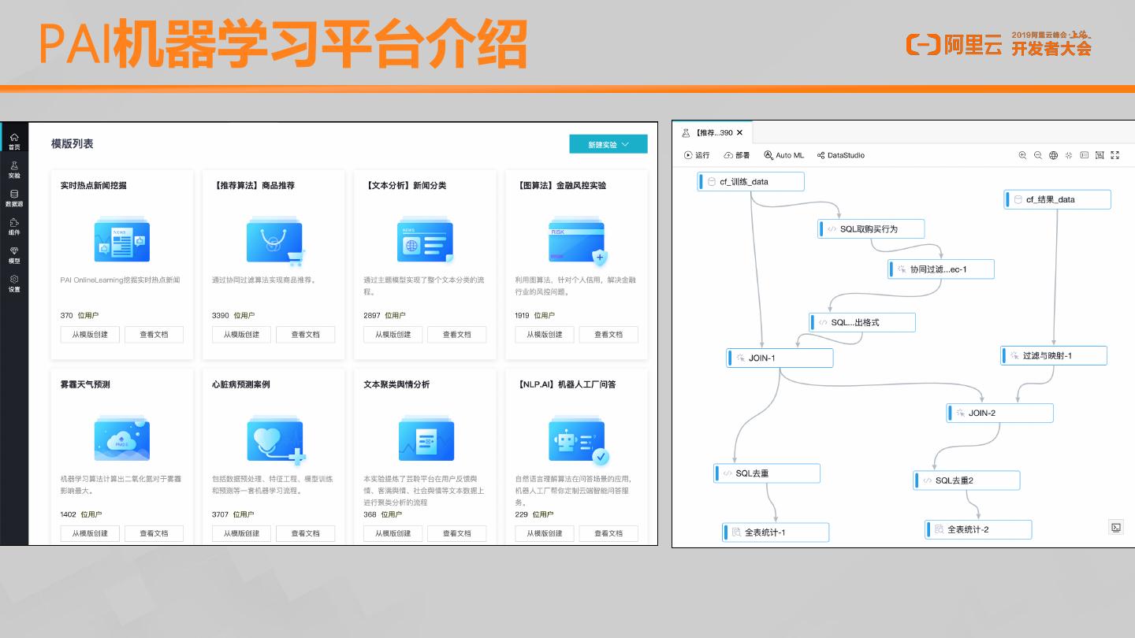The image size is (1135, 638).
Task: Select the SQL去重 node
Action: (767, 473)
